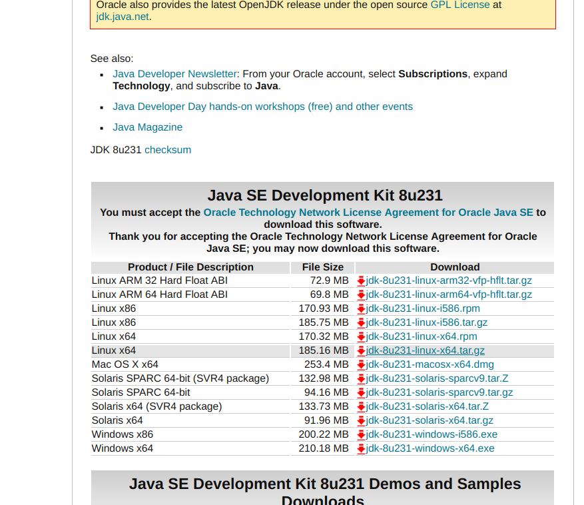Select the Windows x64 description cell
The width and height of the screenshot is (584, 505).
pos(190,448)
